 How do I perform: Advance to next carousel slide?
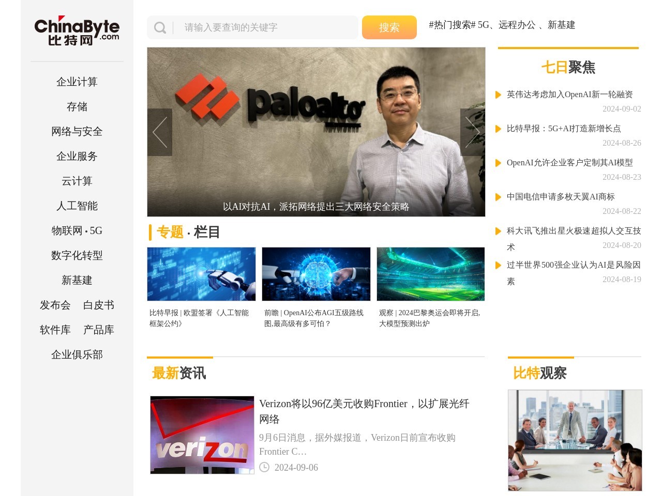pos(472,132)
